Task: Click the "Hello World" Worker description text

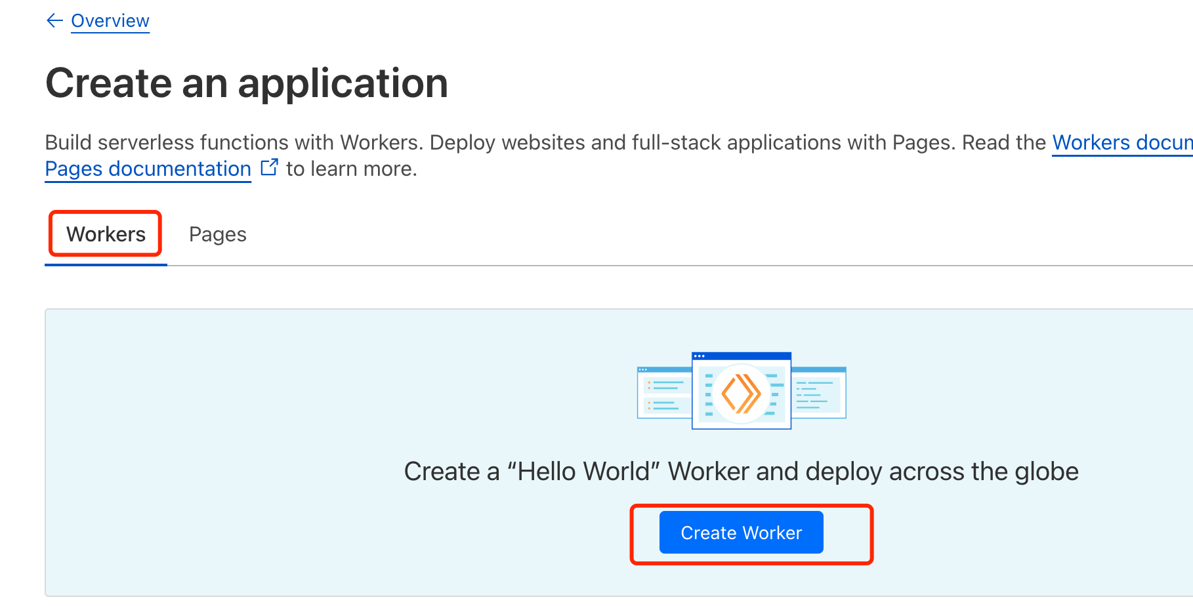Action: point(741,472)
